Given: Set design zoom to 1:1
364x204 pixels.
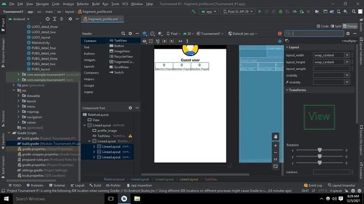Looking at the screenshot, I should pos(275,159).
